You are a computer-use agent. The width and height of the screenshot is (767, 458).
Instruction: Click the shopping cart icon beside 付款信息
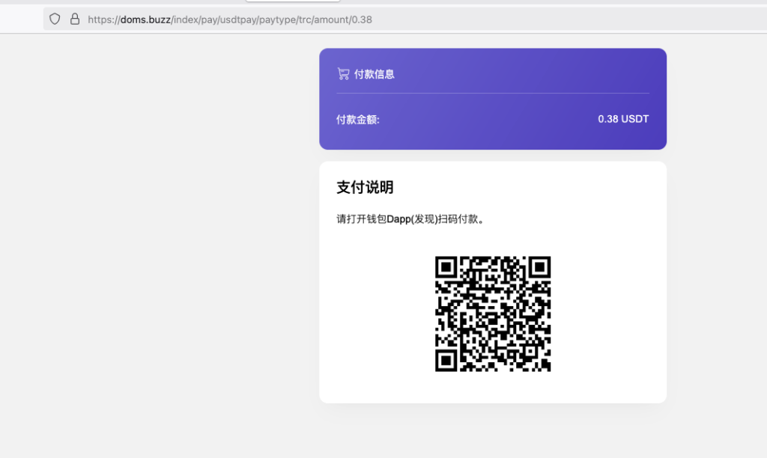pyautogui.click(x=343, y=74)
